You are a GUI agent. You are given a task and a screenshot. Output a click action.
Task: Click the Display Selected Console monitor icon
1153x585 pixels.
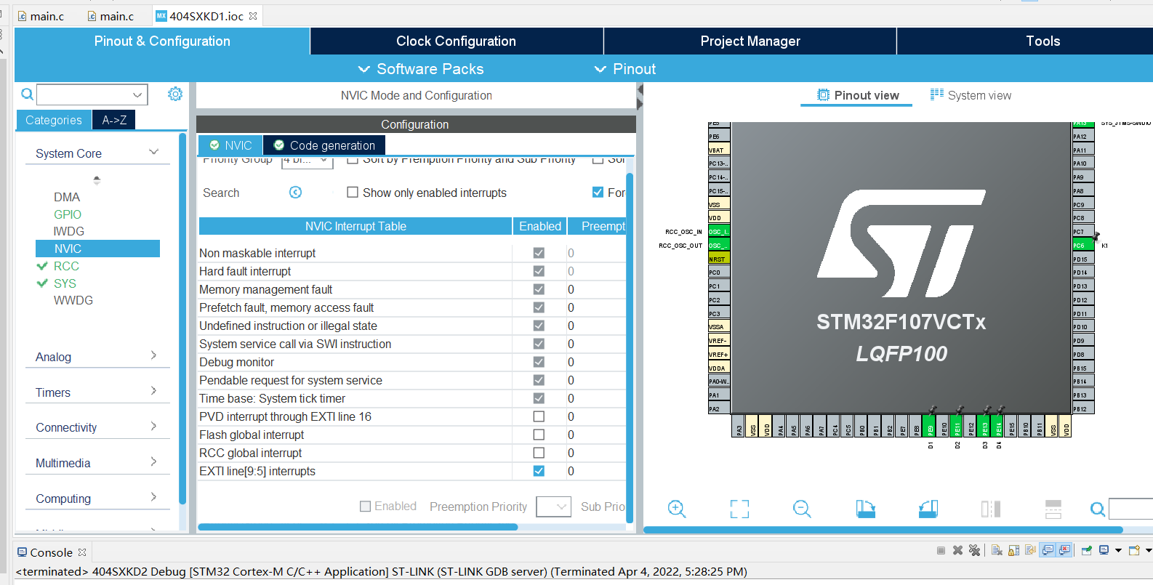tap(1104, 550)
